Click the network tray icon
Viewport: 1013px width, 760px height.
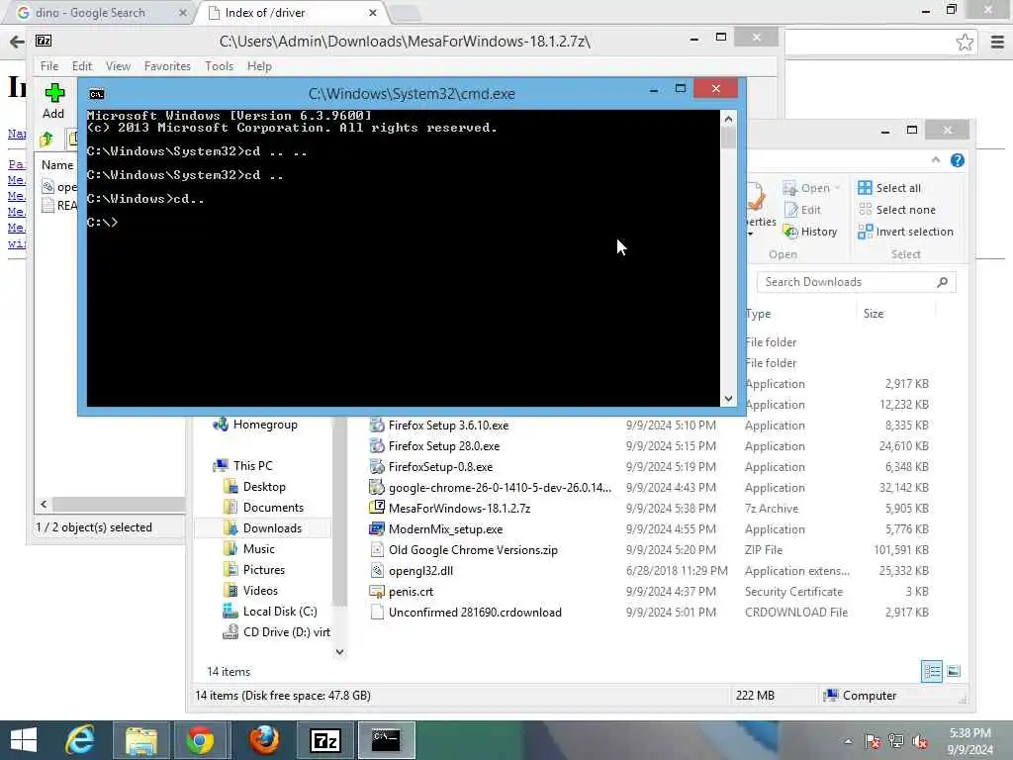tap(896, 741)
